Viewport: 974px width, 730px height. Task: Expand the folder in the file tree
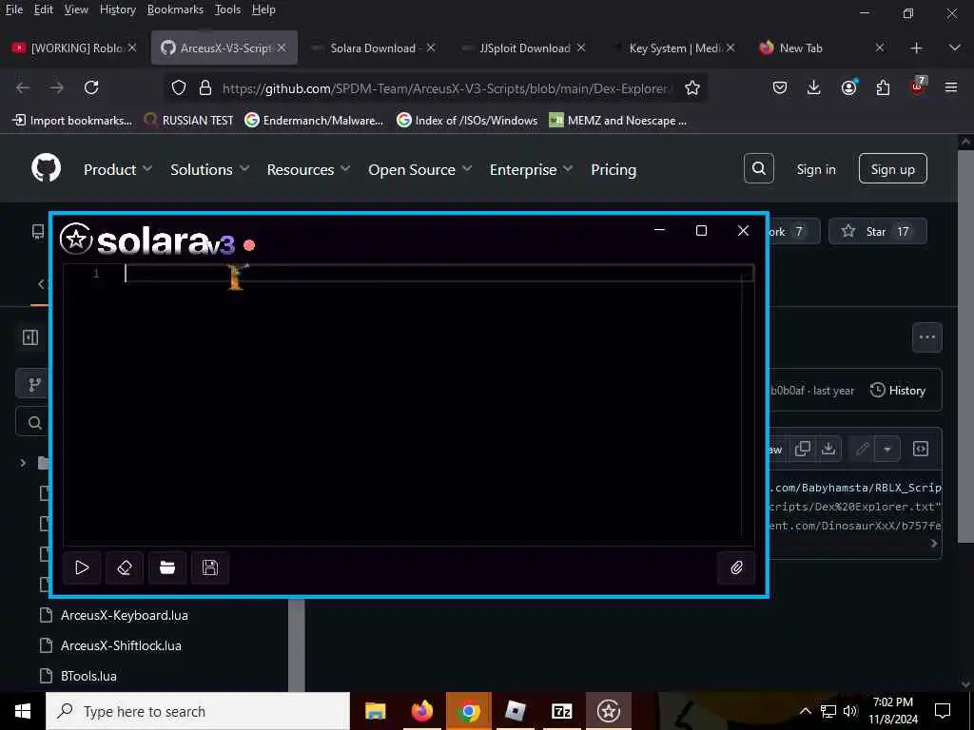pos(23,463)
